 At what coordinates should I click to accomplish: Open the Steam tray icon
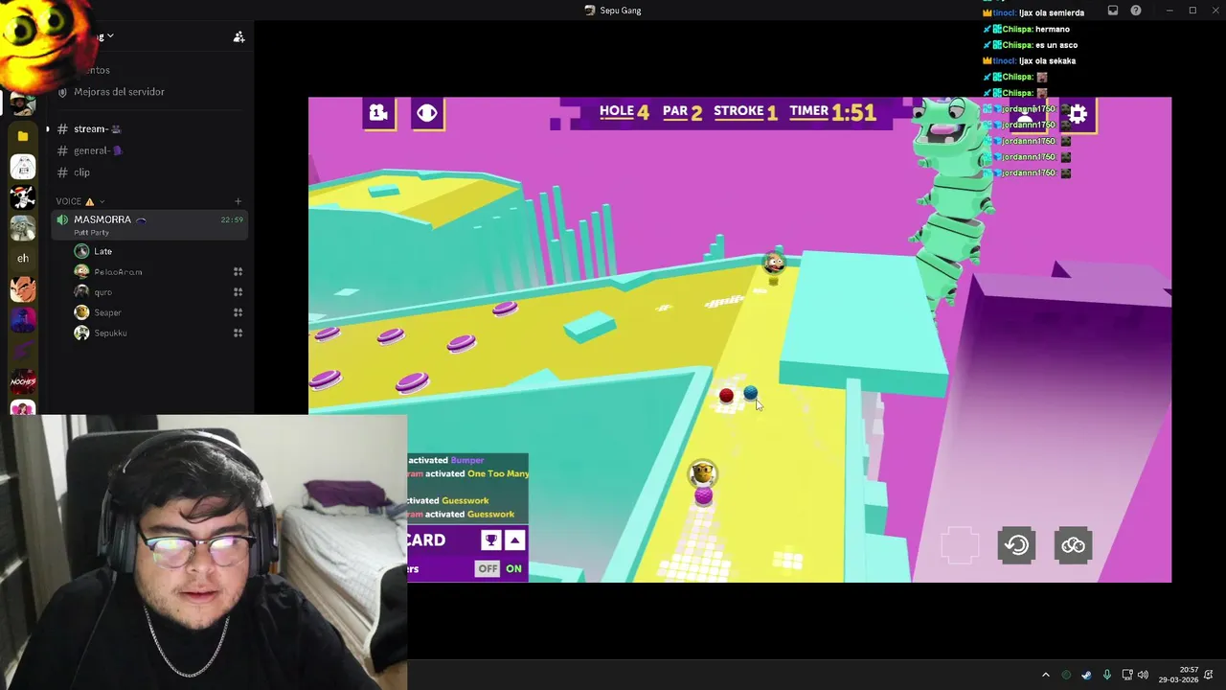(x=1086, y=676)
